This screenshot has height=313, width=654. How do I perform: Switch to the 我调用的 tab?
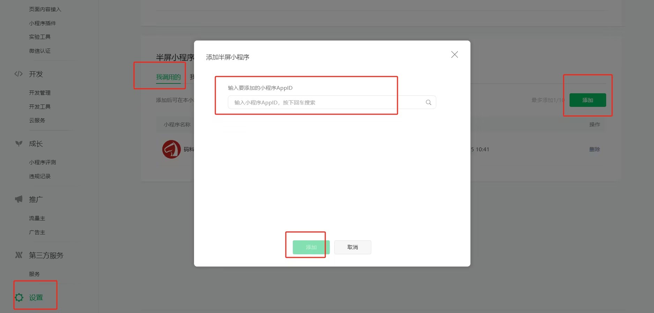[x=168, y=77]
